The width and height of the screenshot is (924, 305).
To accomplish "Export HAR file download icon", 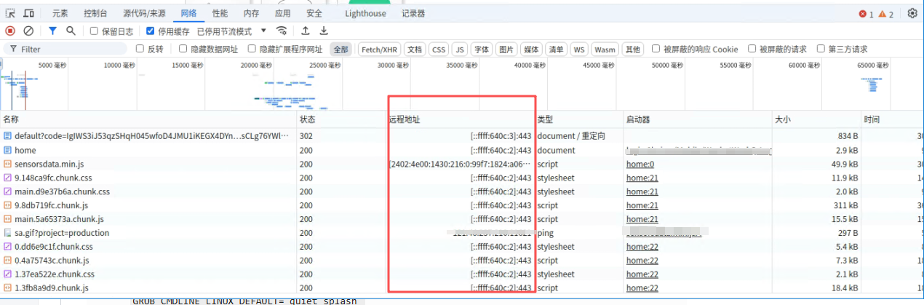I will point(324,31).
